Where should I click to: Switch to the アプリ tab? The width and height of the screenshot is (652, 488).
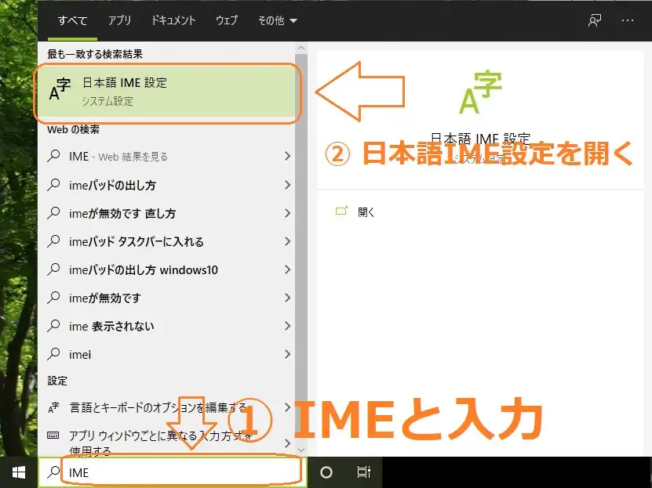(119, 20)
